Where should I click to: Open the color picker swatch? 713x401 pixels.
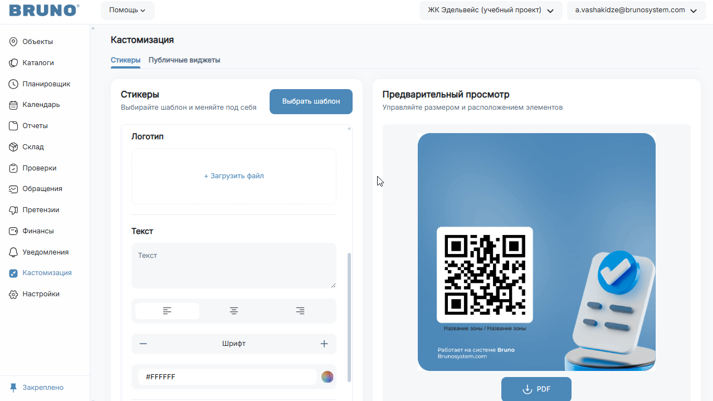pos(328,377)
